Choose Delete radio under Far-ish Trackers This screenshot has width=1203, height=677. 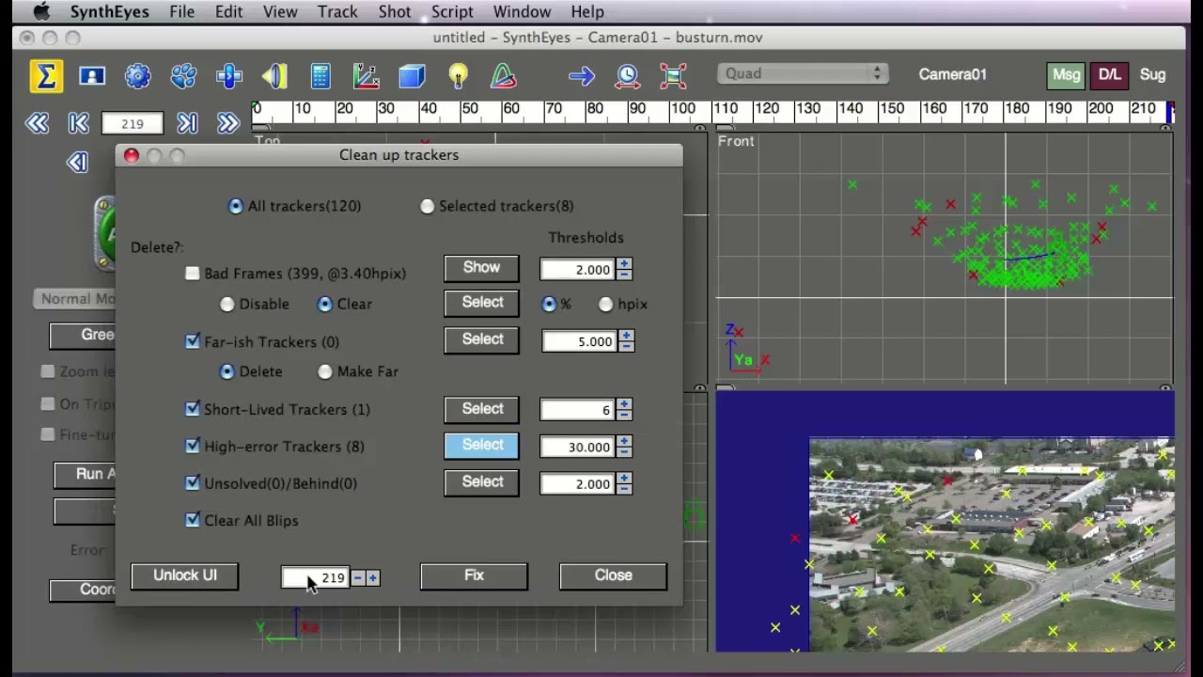pos(227,371)
